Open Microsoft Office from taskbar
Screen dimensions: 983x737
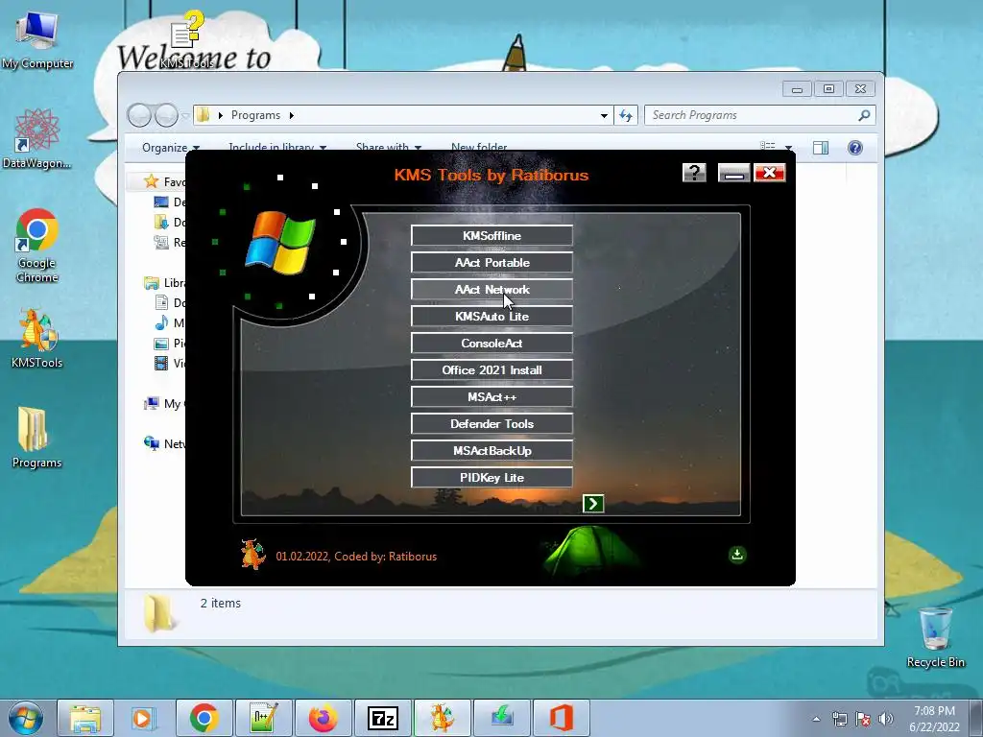click(x=561, y=718)
